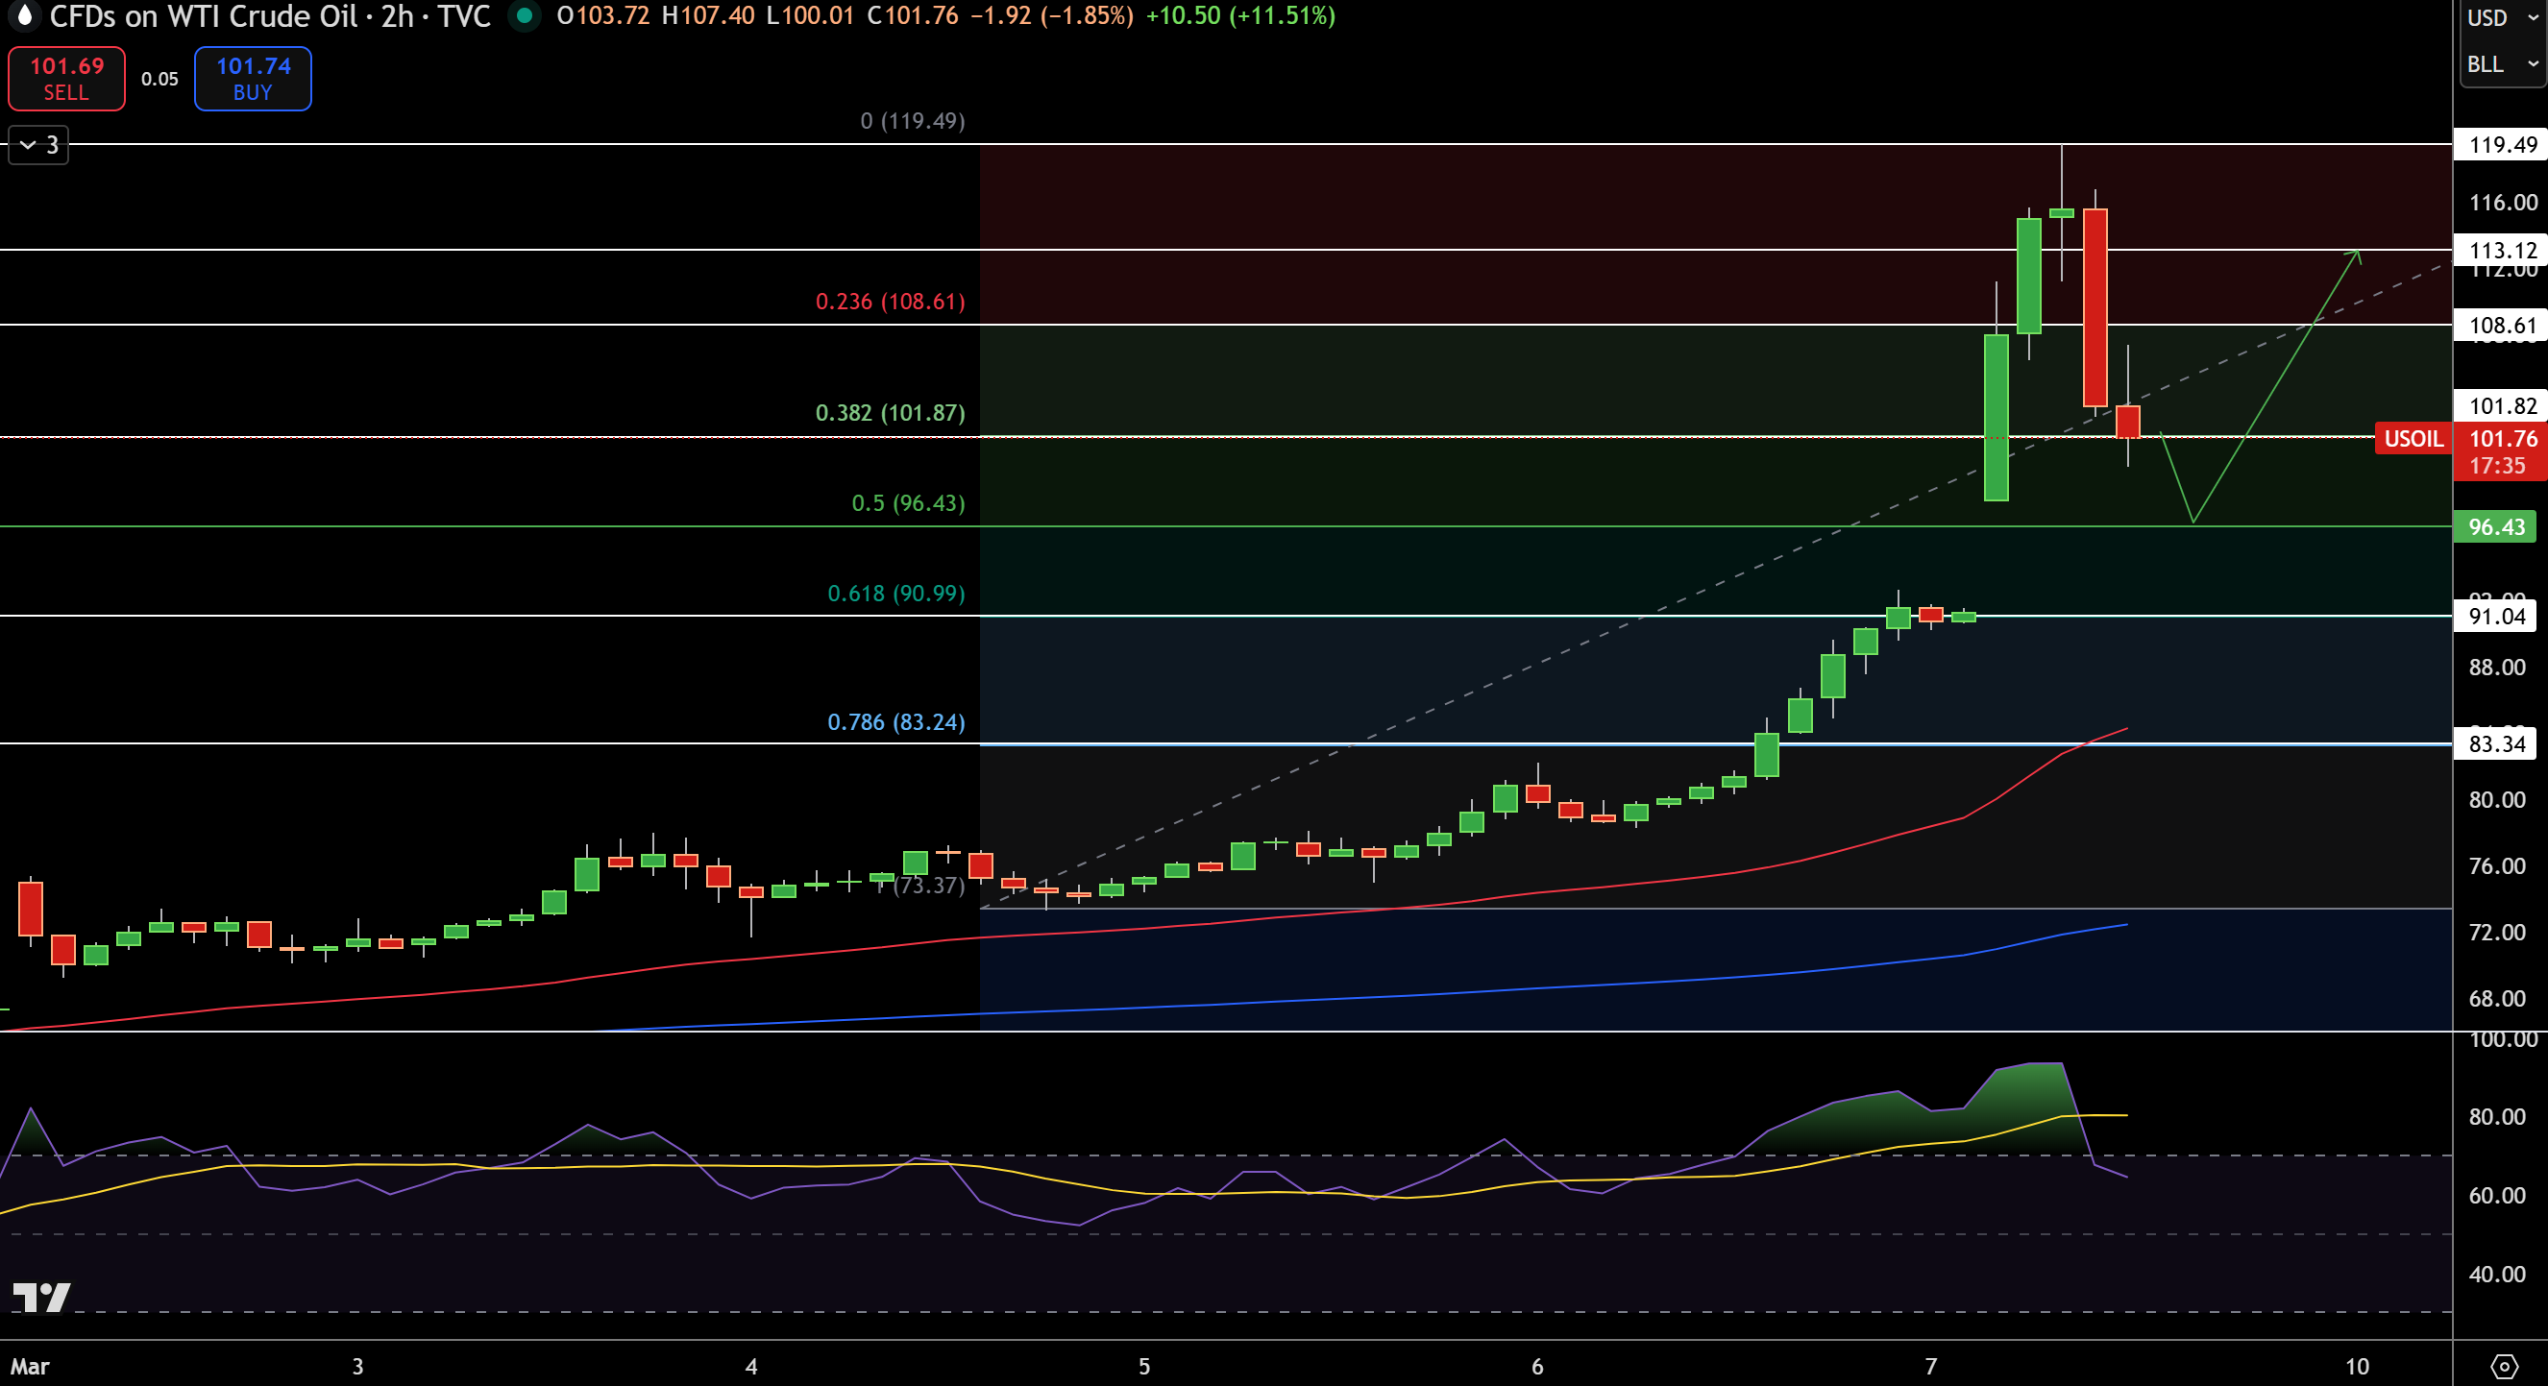Click the +10.50 (+11.51%) change value
The image size is (2548, 1386).
[1240, 15]
